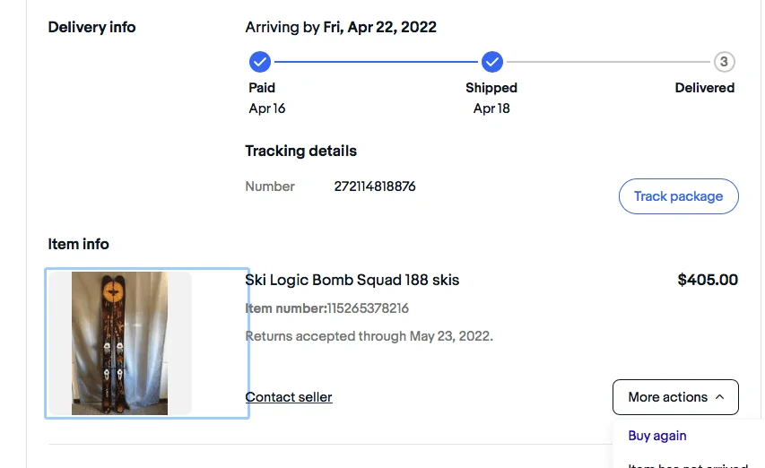The image size is (765, 468).
Task: Open the ski photo thumbnail
Action: point(120,343)
